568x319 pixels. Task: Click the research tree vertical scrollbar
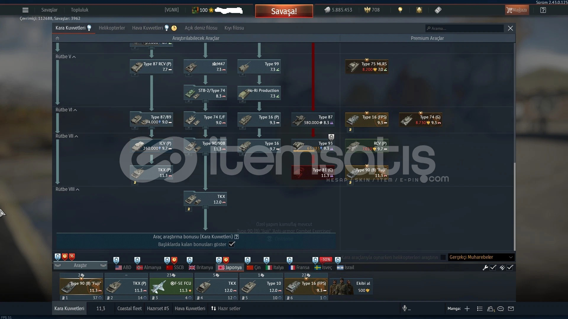tap(514, 206)
